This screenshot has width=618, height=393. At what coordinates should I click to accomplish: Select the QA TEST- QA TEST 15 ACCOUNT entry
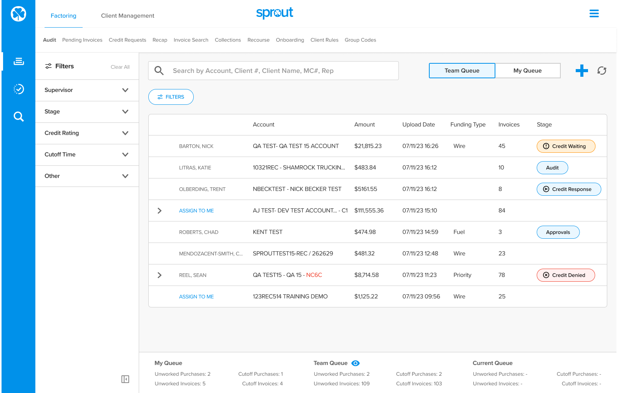(296, 146)
